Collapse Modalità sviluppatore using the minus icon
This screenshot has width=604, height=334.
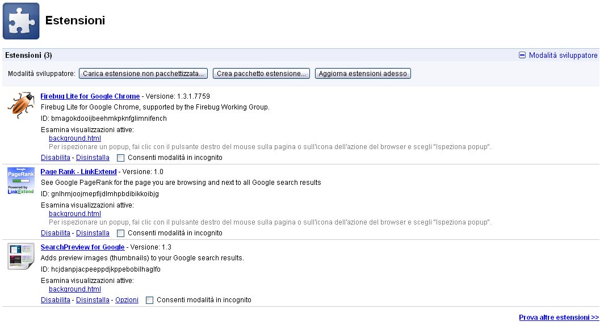coord(522,55)
